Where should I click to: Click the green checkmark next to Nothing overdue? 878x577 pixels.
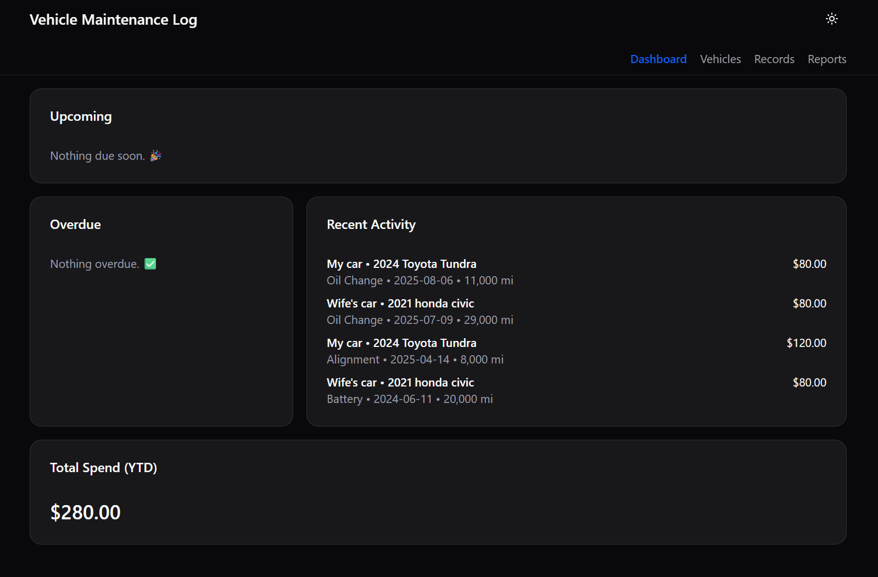150,264
